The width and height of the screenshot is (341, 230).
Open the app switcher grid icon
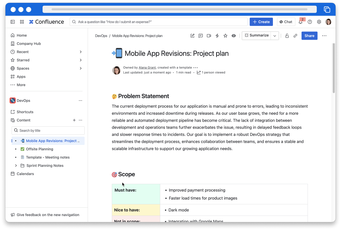22,22
